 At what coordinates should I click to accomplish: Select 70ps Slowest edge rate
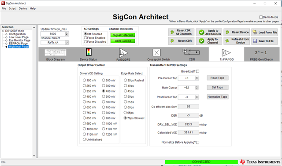125,118
